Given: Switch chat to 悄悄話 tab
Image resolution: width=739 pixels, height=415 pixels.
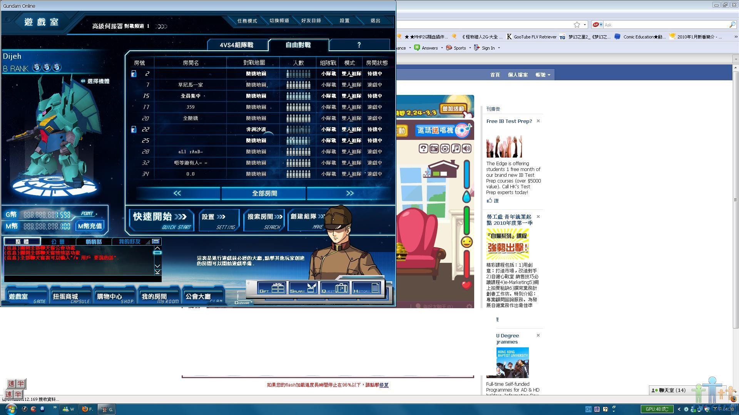Looking at the screenshot, I should tap(94, 241).
